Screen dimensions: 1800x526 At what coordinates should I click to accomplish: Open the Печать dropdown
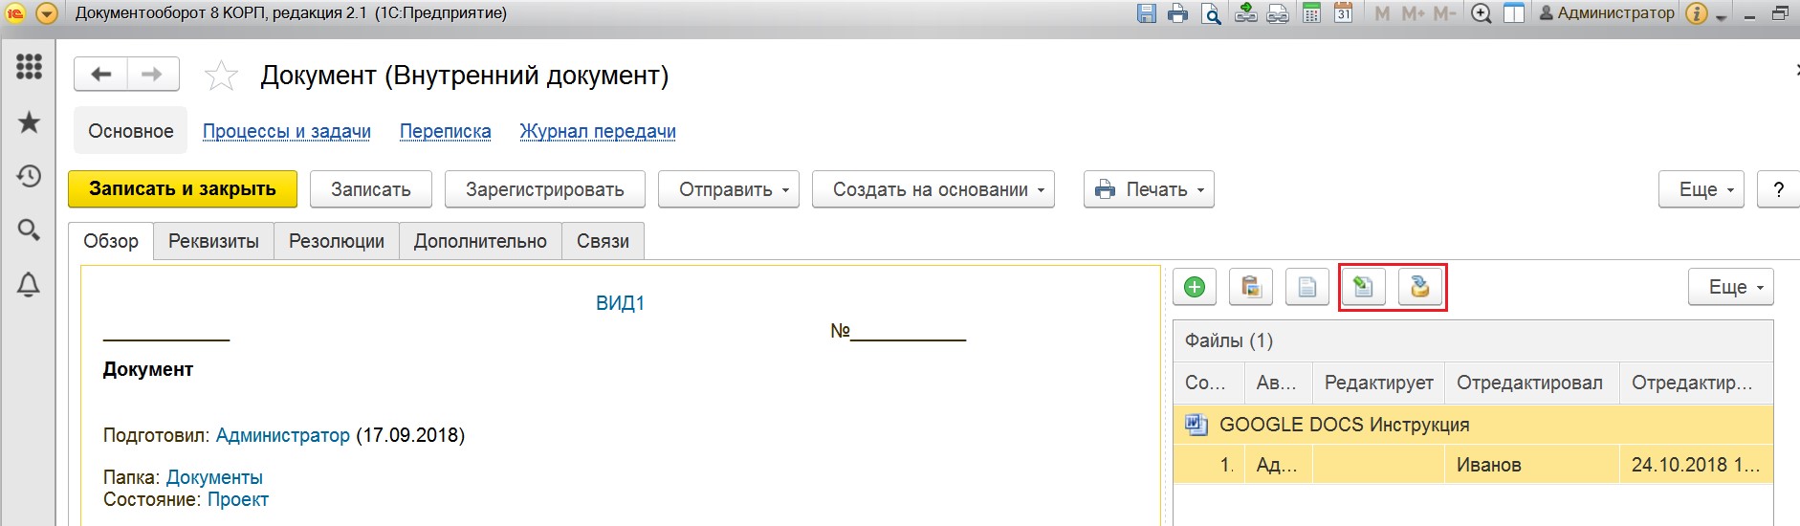tap(1149, 189)
